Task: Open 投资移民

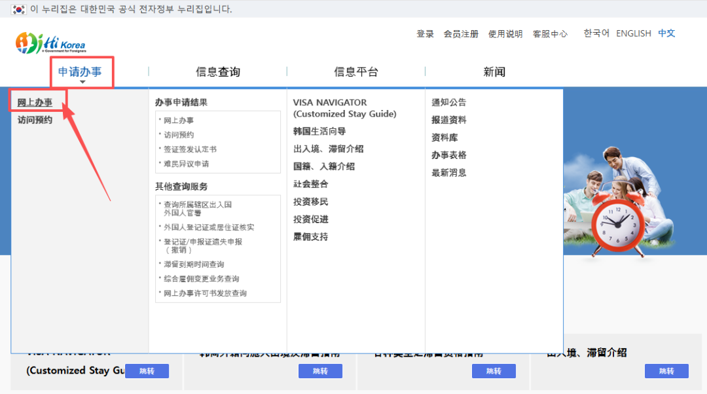Action: point(311,202)
